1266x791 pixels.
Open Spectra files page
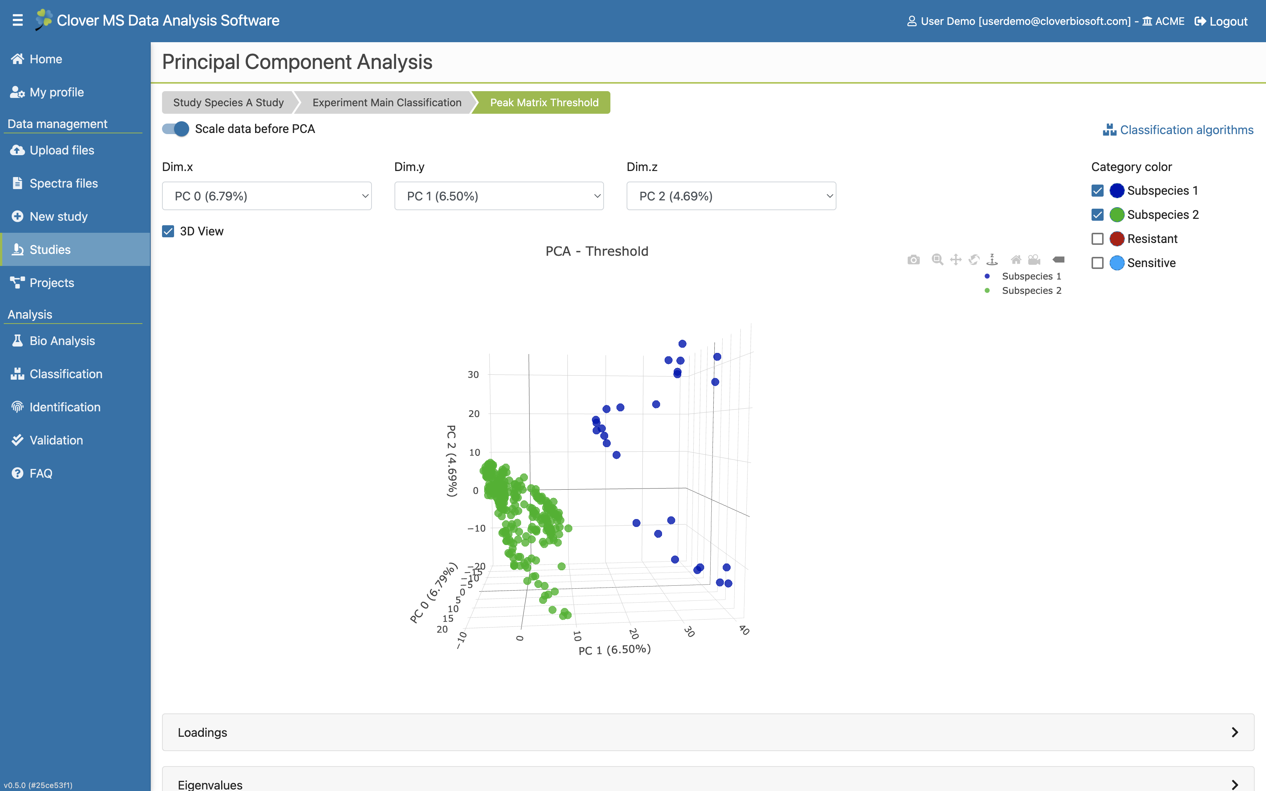coord(75,183)
